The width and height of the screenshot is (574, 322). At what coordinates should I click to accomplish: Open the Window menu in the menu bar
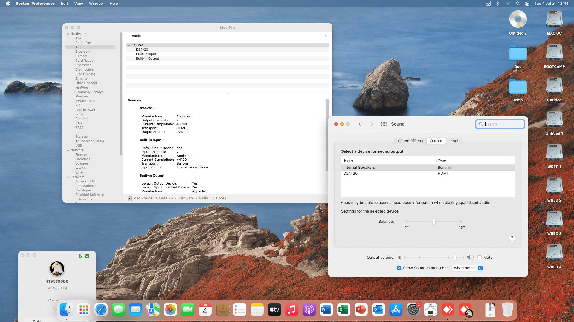96,4
